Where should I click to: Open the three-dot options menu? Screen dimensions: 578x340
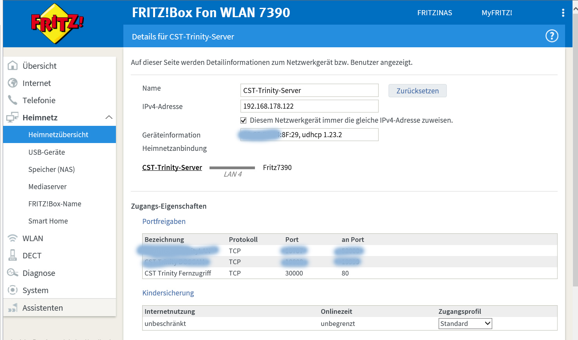click(x=563, y=13)
